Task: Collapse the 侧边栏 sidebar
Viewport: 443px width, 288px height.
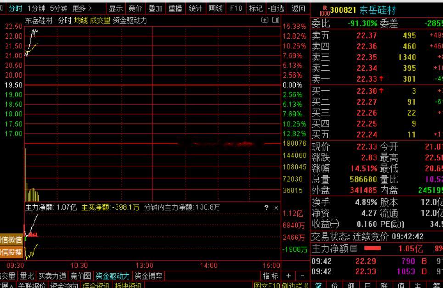Action: pos(295,285)
